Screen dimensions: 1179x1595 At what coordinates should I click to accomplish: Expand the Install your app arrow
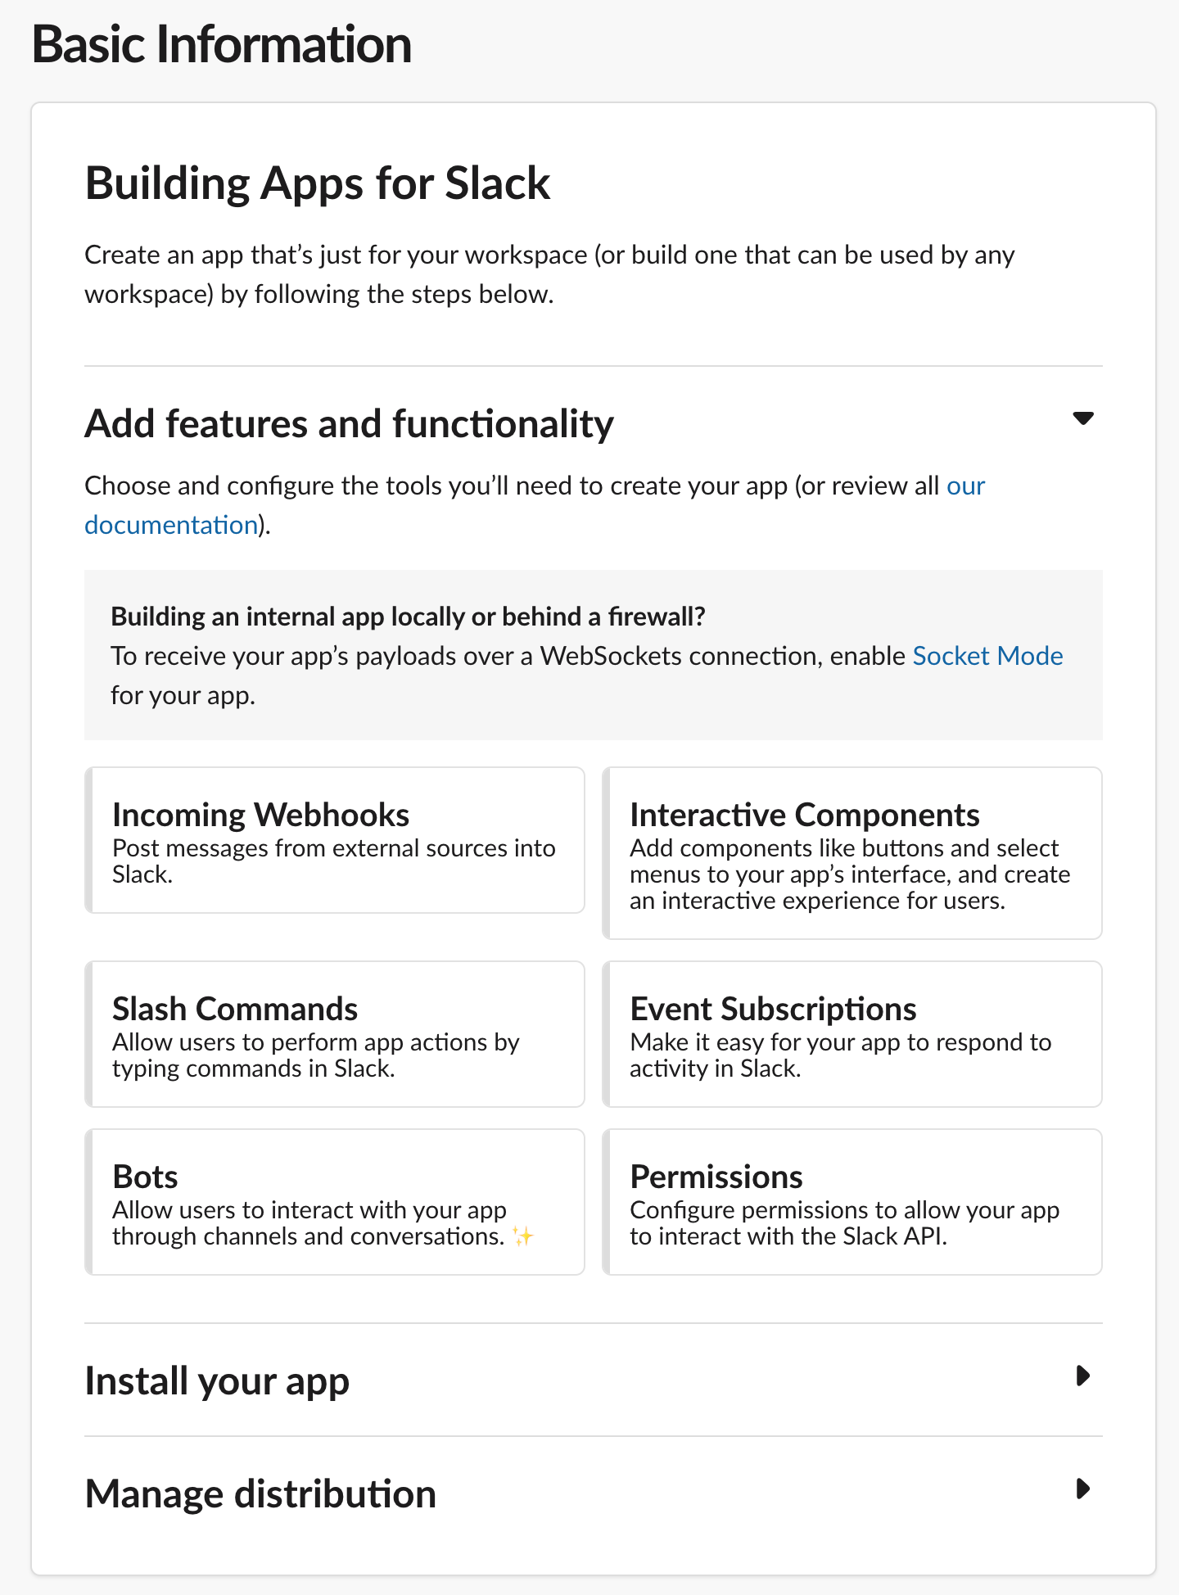coord(1082,1376)
